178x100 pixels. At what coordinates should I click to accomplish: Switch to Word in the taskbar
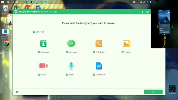pos(12,2)
